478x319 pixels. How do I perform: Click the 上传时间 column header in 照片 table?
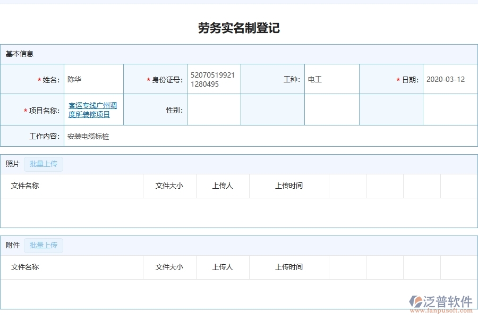289,186
